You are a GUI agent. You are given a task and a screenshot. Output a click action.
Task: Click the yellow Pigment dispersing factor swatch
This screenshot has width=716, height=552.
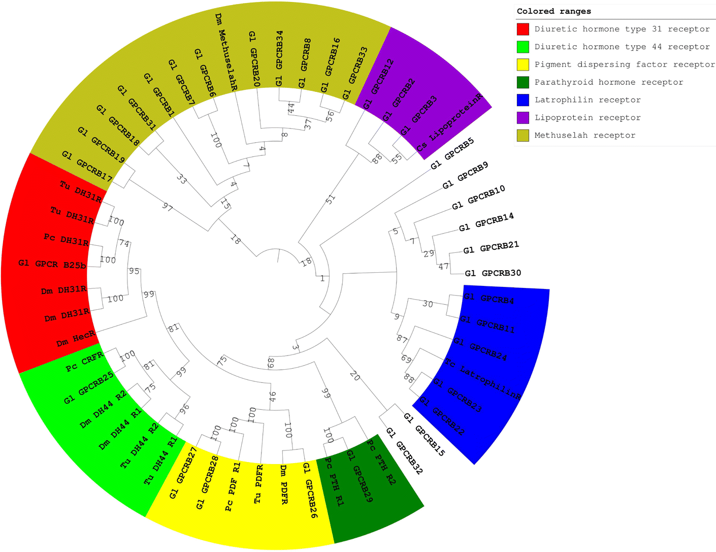click(x=523, y=64)
